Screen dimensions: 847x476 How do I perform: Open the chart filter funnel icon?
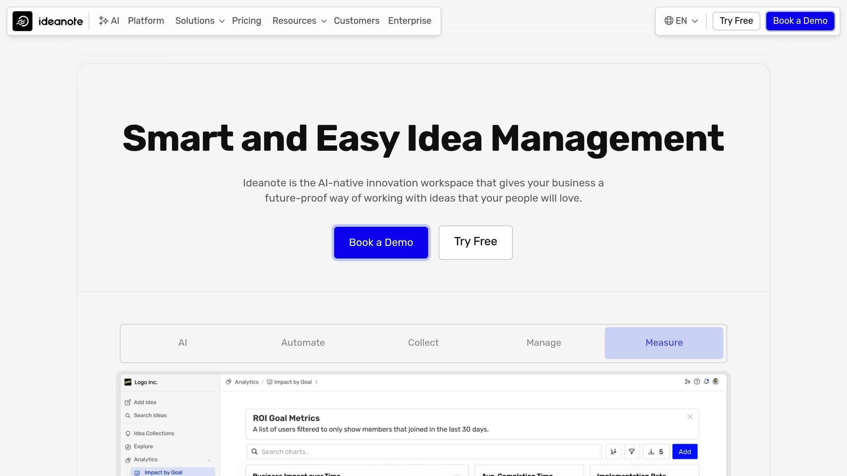coord(632,452)
